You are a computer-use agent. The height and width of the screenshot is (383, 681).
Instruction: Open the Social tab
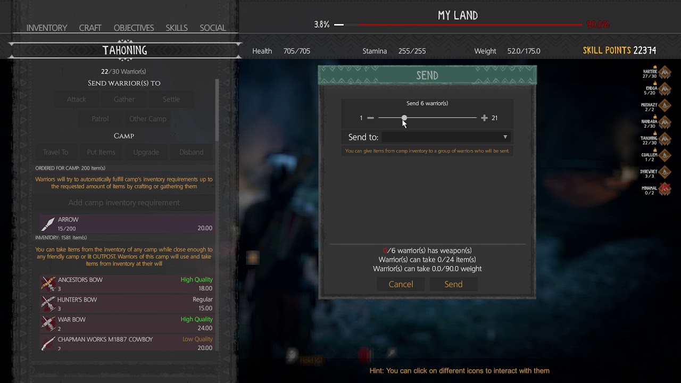coord(213,28)
